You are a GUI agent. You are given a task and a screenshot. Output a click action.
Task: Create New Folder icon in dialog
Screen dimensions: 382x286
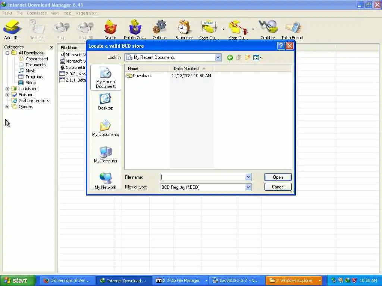click(x=247, y=58)
